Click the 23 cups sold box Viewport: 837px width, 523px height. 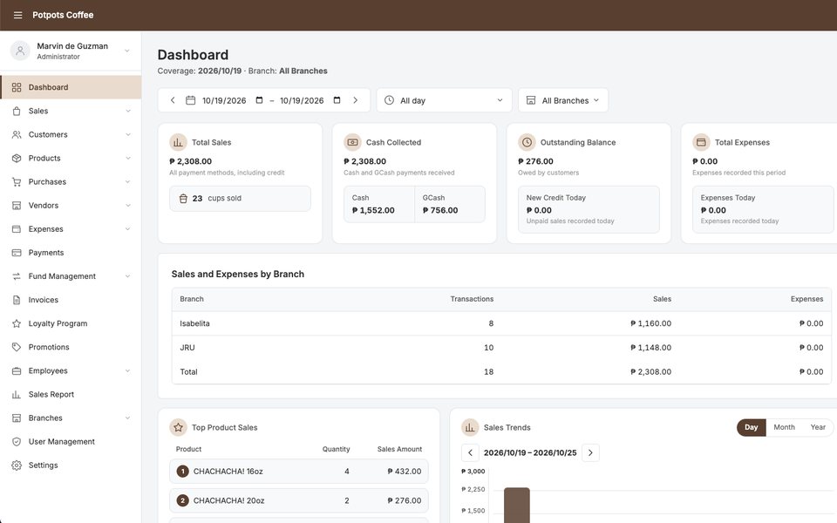(241, 199)
